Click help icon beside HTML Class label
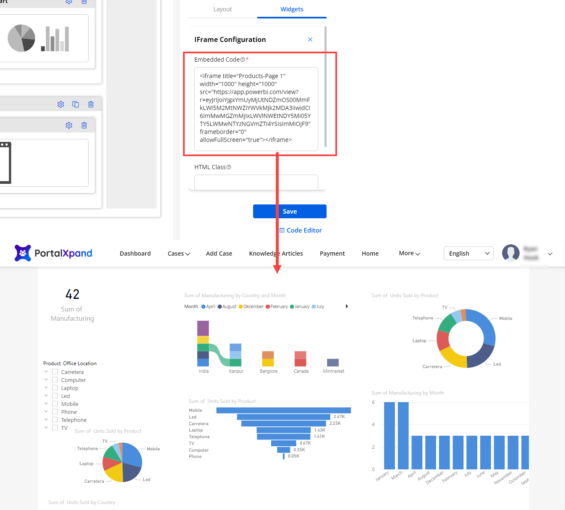This screenshot has width=565, height=510. click(x=229, y=167)
